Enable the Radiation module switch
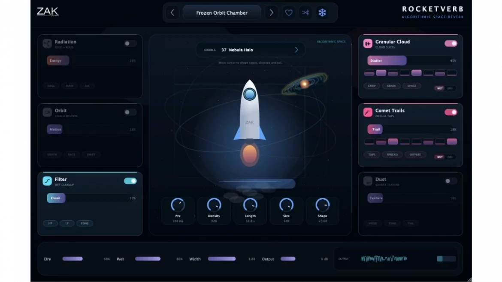Image resolution: width=502 pixels, height=282 pixels. click(130, 43)
